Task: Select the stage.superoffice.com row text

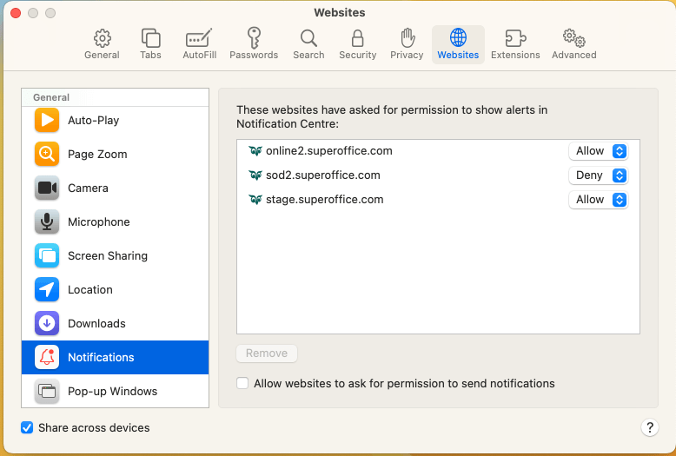Action: 325,200
